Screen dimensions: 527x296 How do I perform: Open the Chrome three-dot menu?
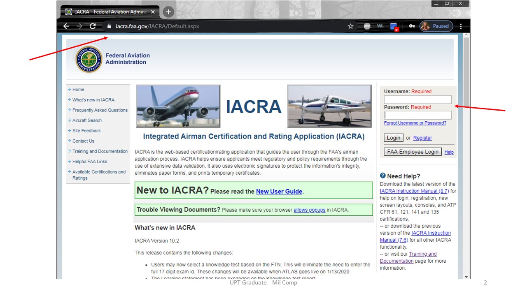pos(461,26)
